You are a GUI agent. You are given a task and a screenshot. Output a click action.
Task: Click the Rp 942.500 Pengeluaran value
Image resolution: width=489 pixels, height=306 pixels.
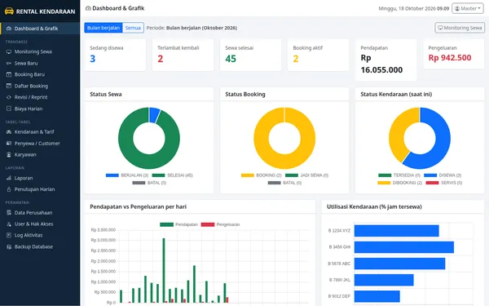pos(450,58)
